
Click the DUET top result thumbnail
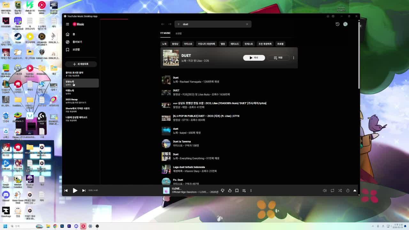tap(171, 58)
